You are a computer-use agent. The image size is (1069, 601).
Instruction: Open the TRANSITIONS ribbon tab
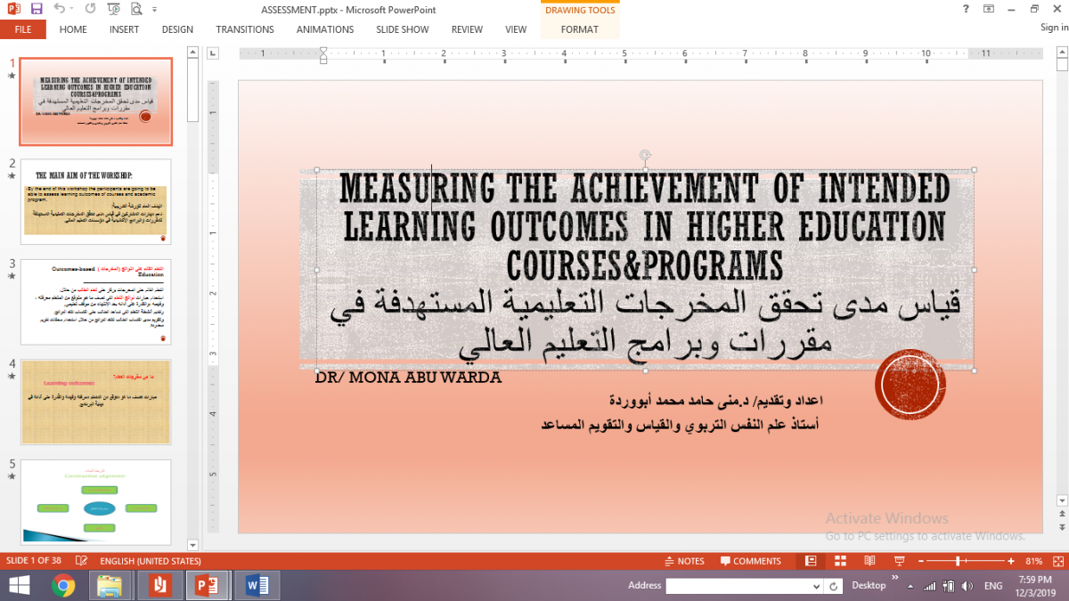(x=245, y=29)
